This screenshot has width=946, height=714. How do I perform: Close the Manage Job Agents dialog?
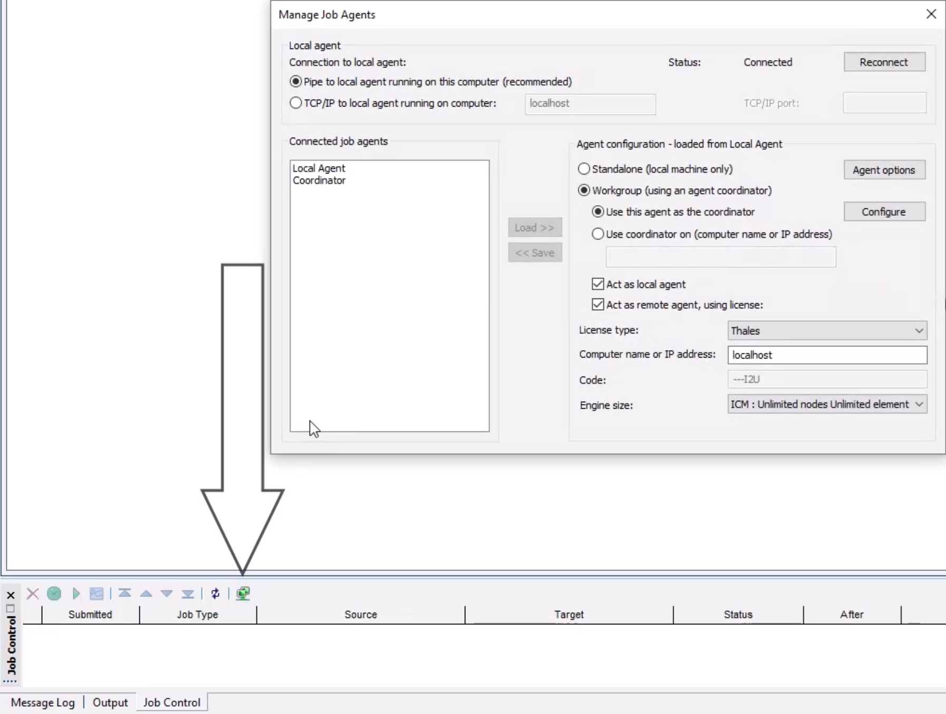[x=931, y=14]
